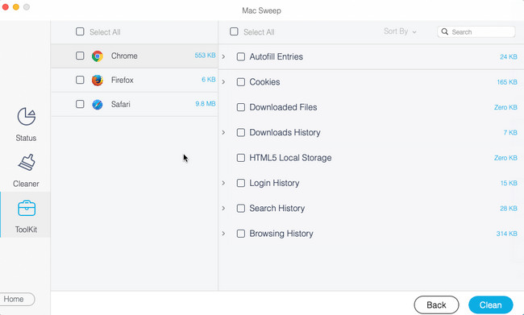This screenshot has width=524, height=315.
Task: Check the HTML5 Local Storage checkbox
Action: [x=240, y=158]
